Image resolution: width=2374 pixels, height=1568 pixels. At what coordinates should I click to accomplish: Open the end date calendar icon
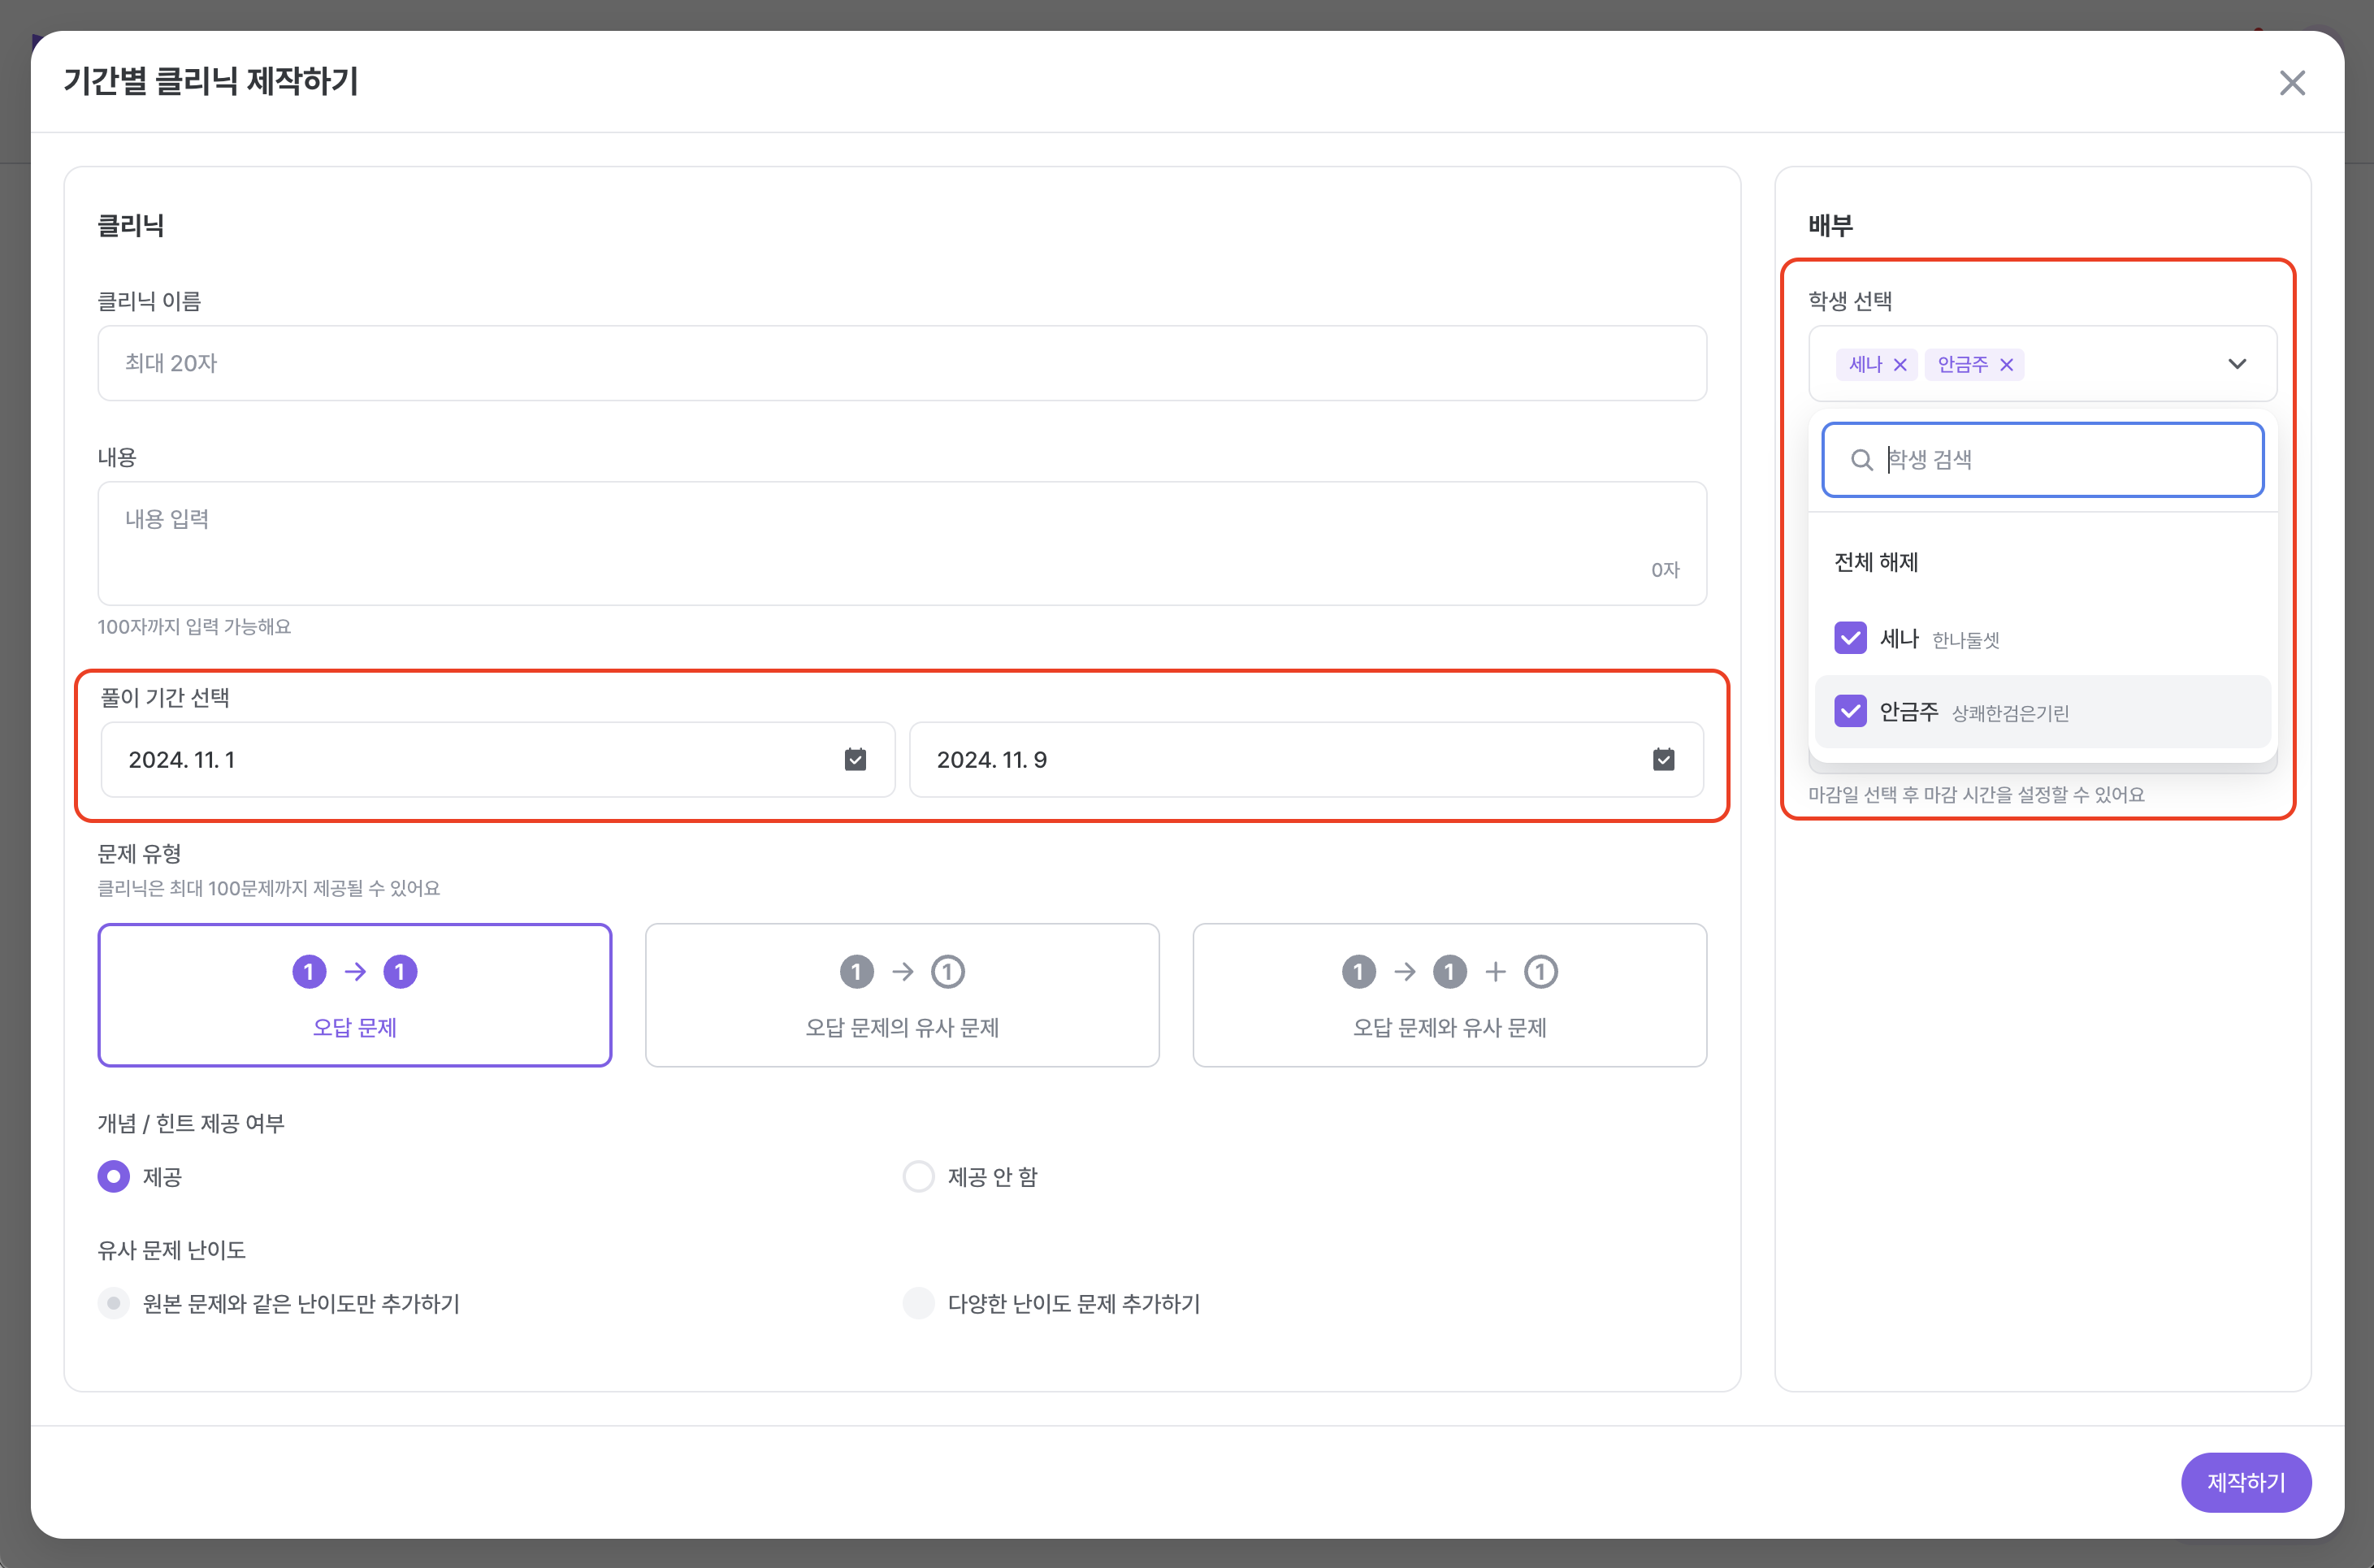click(x=1663, y=760)
